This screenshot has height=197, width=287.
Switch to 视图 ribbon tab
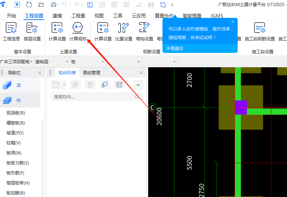tap(99, 16)
